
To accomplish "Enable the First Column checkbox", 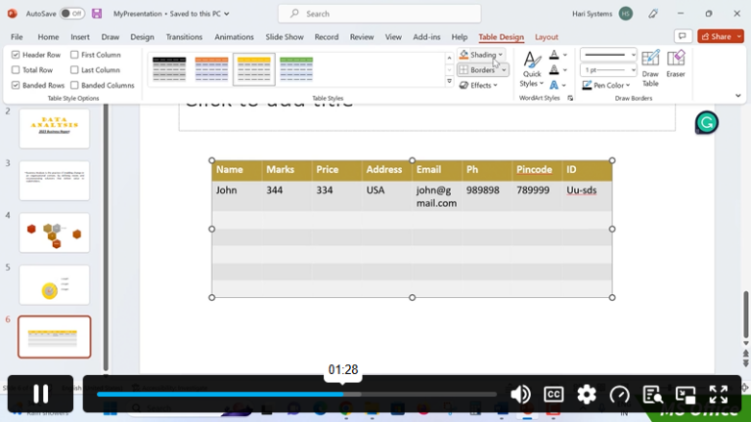I will (x=74, y=55).
